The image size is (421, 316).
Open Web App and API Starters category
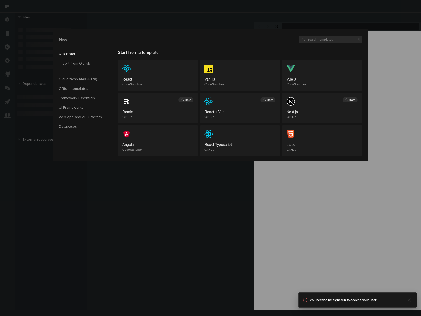[80, 117]
